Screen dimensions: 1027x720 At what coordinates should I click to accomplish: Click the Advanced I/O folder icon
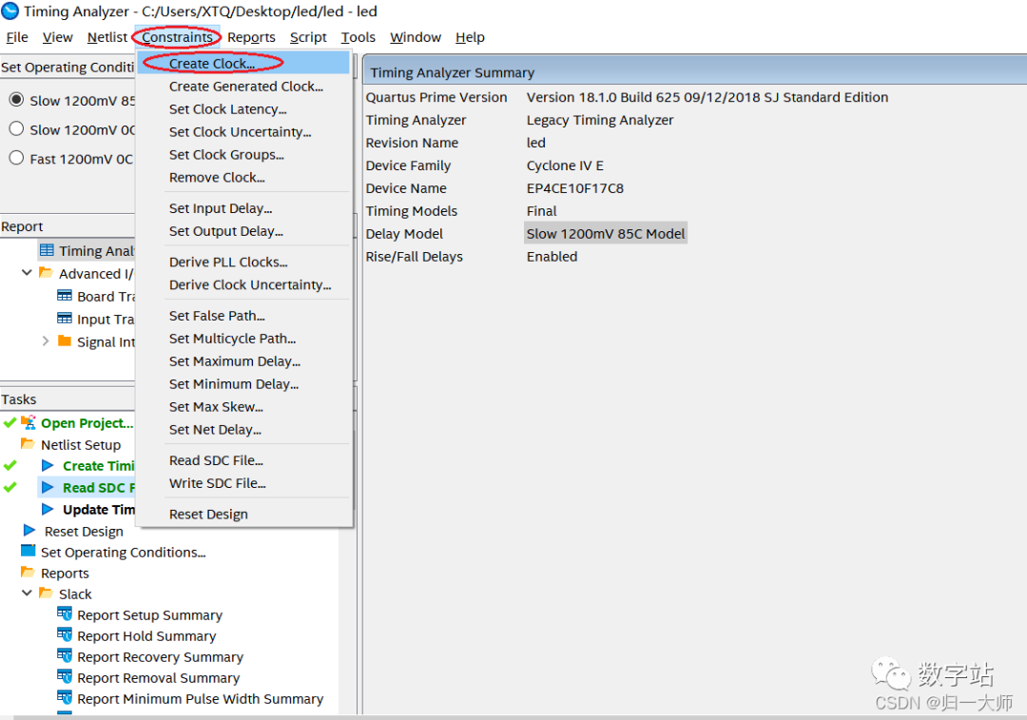point(46,273)
